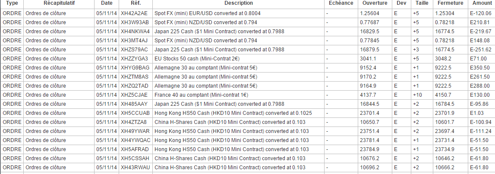The height and width of the screenshot is (174, 495).
Task: Click the Dev column header
Action: 401,3
